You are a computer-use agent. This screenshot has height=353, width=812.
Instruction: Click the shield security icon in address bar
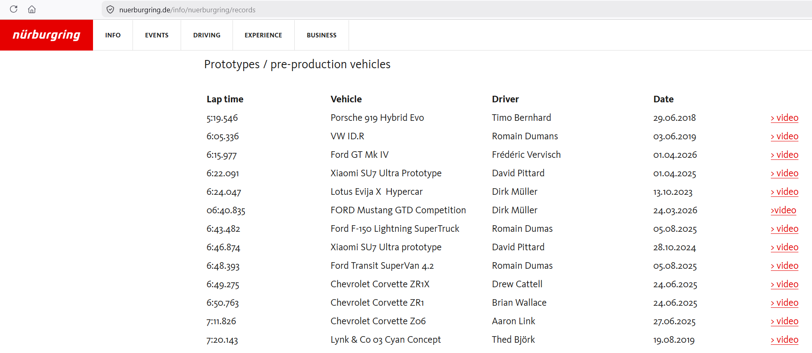point(110,9)
